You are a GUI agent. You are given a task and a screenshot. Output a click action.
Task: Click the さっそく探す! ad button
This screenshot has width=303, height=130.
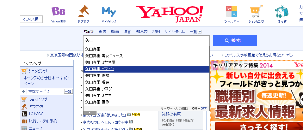tap(259, 126)
